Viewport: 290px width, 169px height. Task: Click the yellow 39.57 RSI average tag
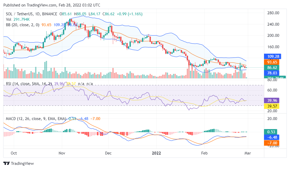[x=272, y=106]
